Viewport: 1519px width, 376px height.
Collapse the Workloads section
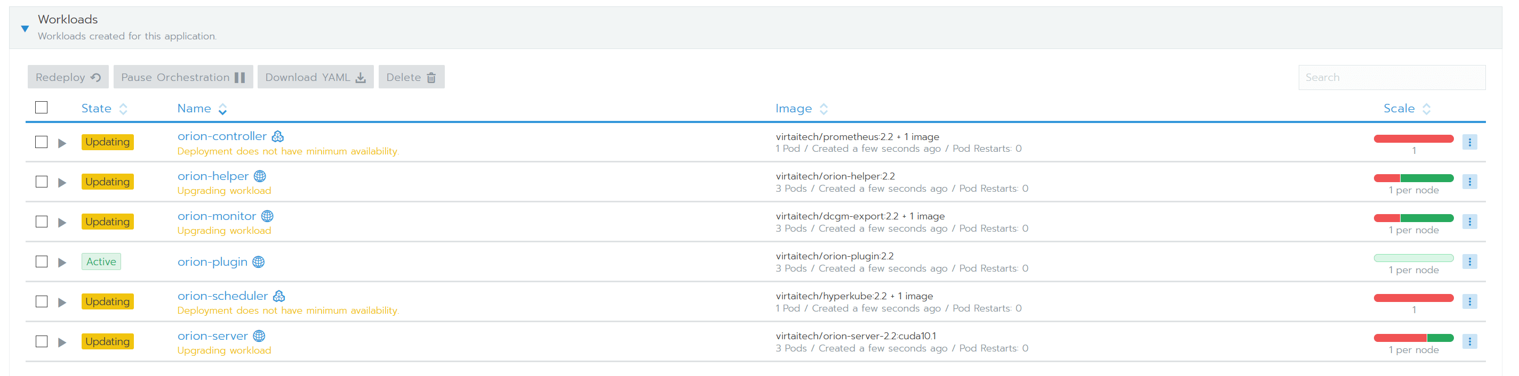click(x=25, y=28)
